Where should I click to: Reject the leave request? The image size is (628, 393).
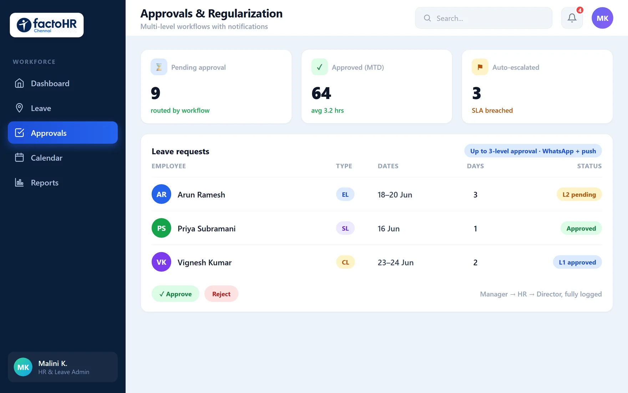point(221,294)
